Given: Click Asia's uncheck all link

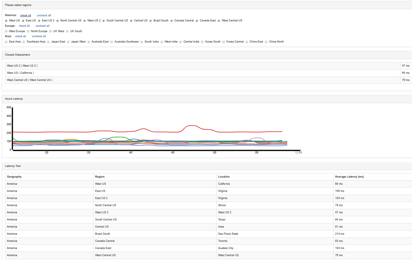Looking at the screenshot, I should [39, 36].
